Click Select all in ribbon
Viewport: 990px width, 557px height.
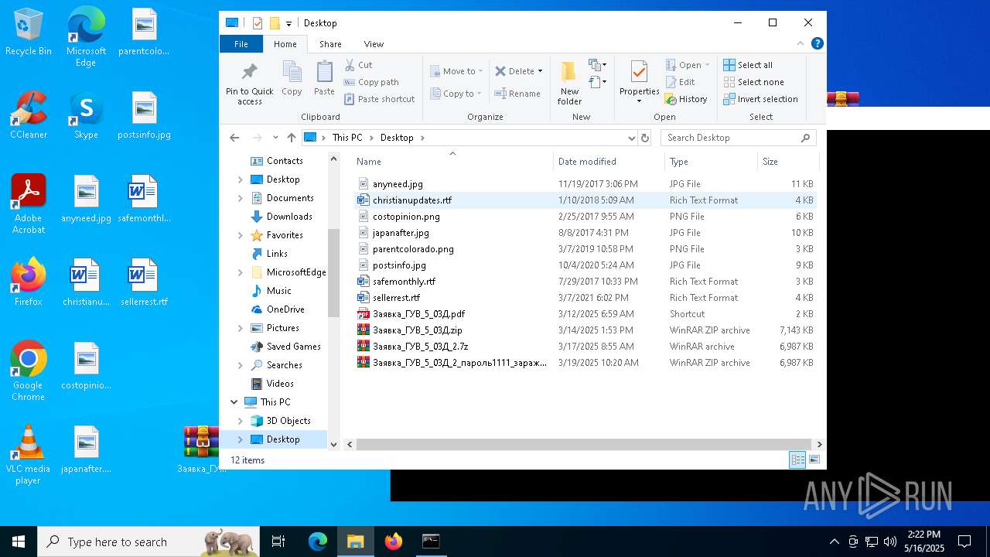click(x=748, y=65)
